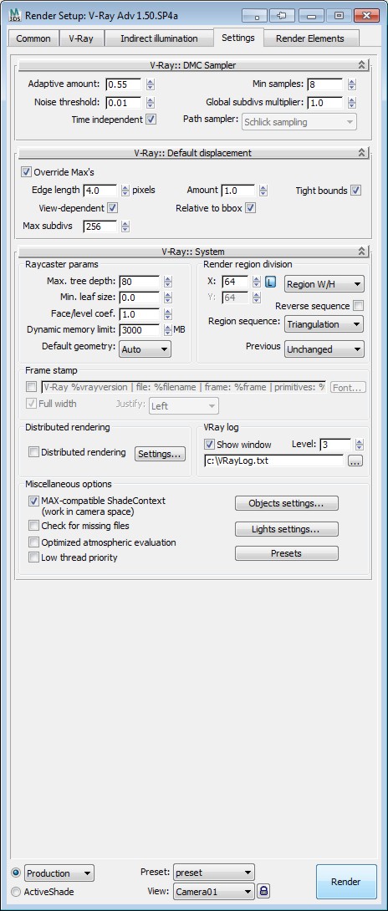This screenshot has width=388, height=911.
Task: Open the Production mode dropdown
Action: pos(59,873)
